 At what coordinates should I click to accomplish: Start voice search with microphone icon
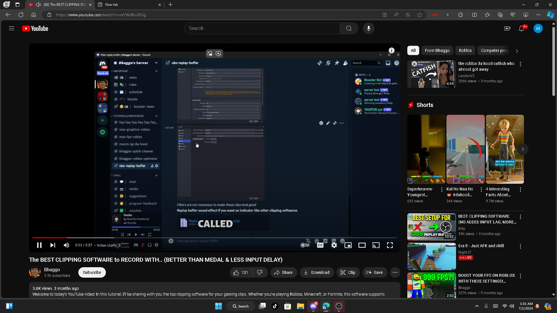pyautogui.click(x=369, y=28)
